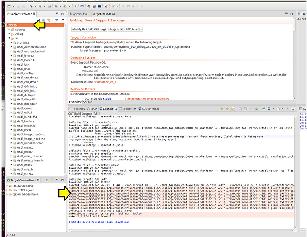This screenshot has height=237, width=307.
Task: Click the green Run toolbar button
Action: tap(65, 6)
